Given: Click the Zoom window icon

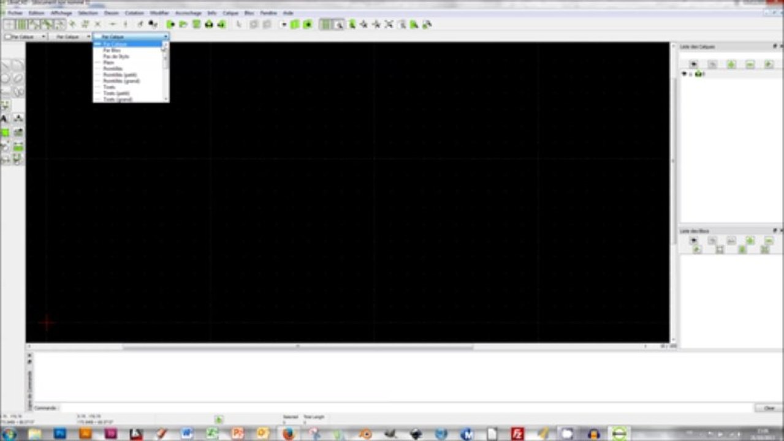Looking at the screenshot, I should (x=414, y=24).
